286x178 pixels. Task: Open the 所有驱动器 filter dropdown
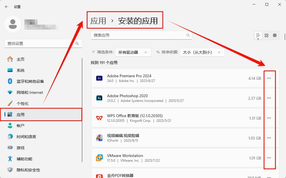(133, 52)
